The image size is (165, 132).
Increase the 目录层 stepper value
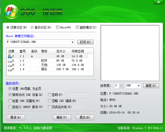coord(121,85)
